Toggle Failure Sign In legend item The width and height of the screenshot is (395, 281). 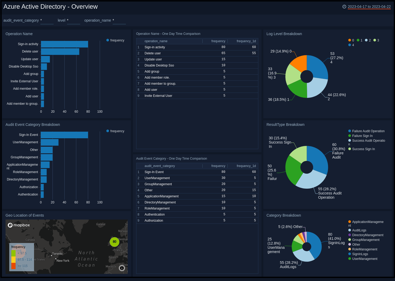click(x=360, y=136)
